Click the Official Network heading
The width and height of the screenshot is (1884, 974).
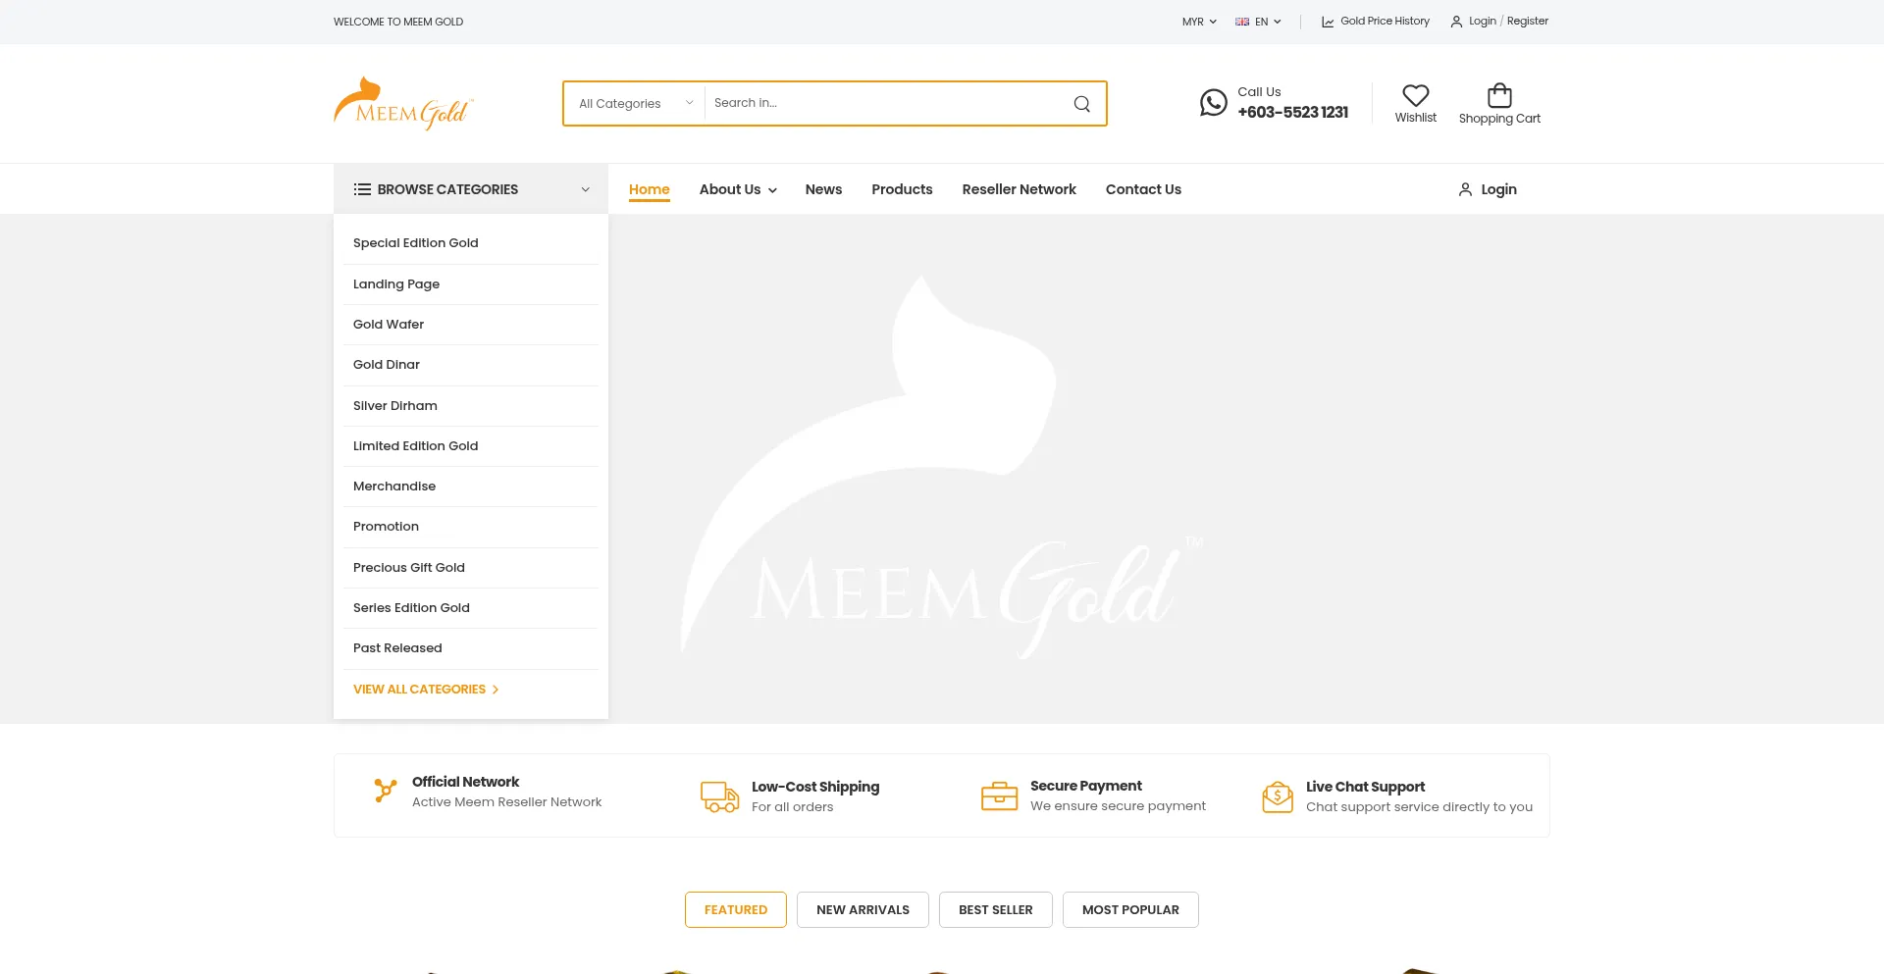(x=465, y=782)
